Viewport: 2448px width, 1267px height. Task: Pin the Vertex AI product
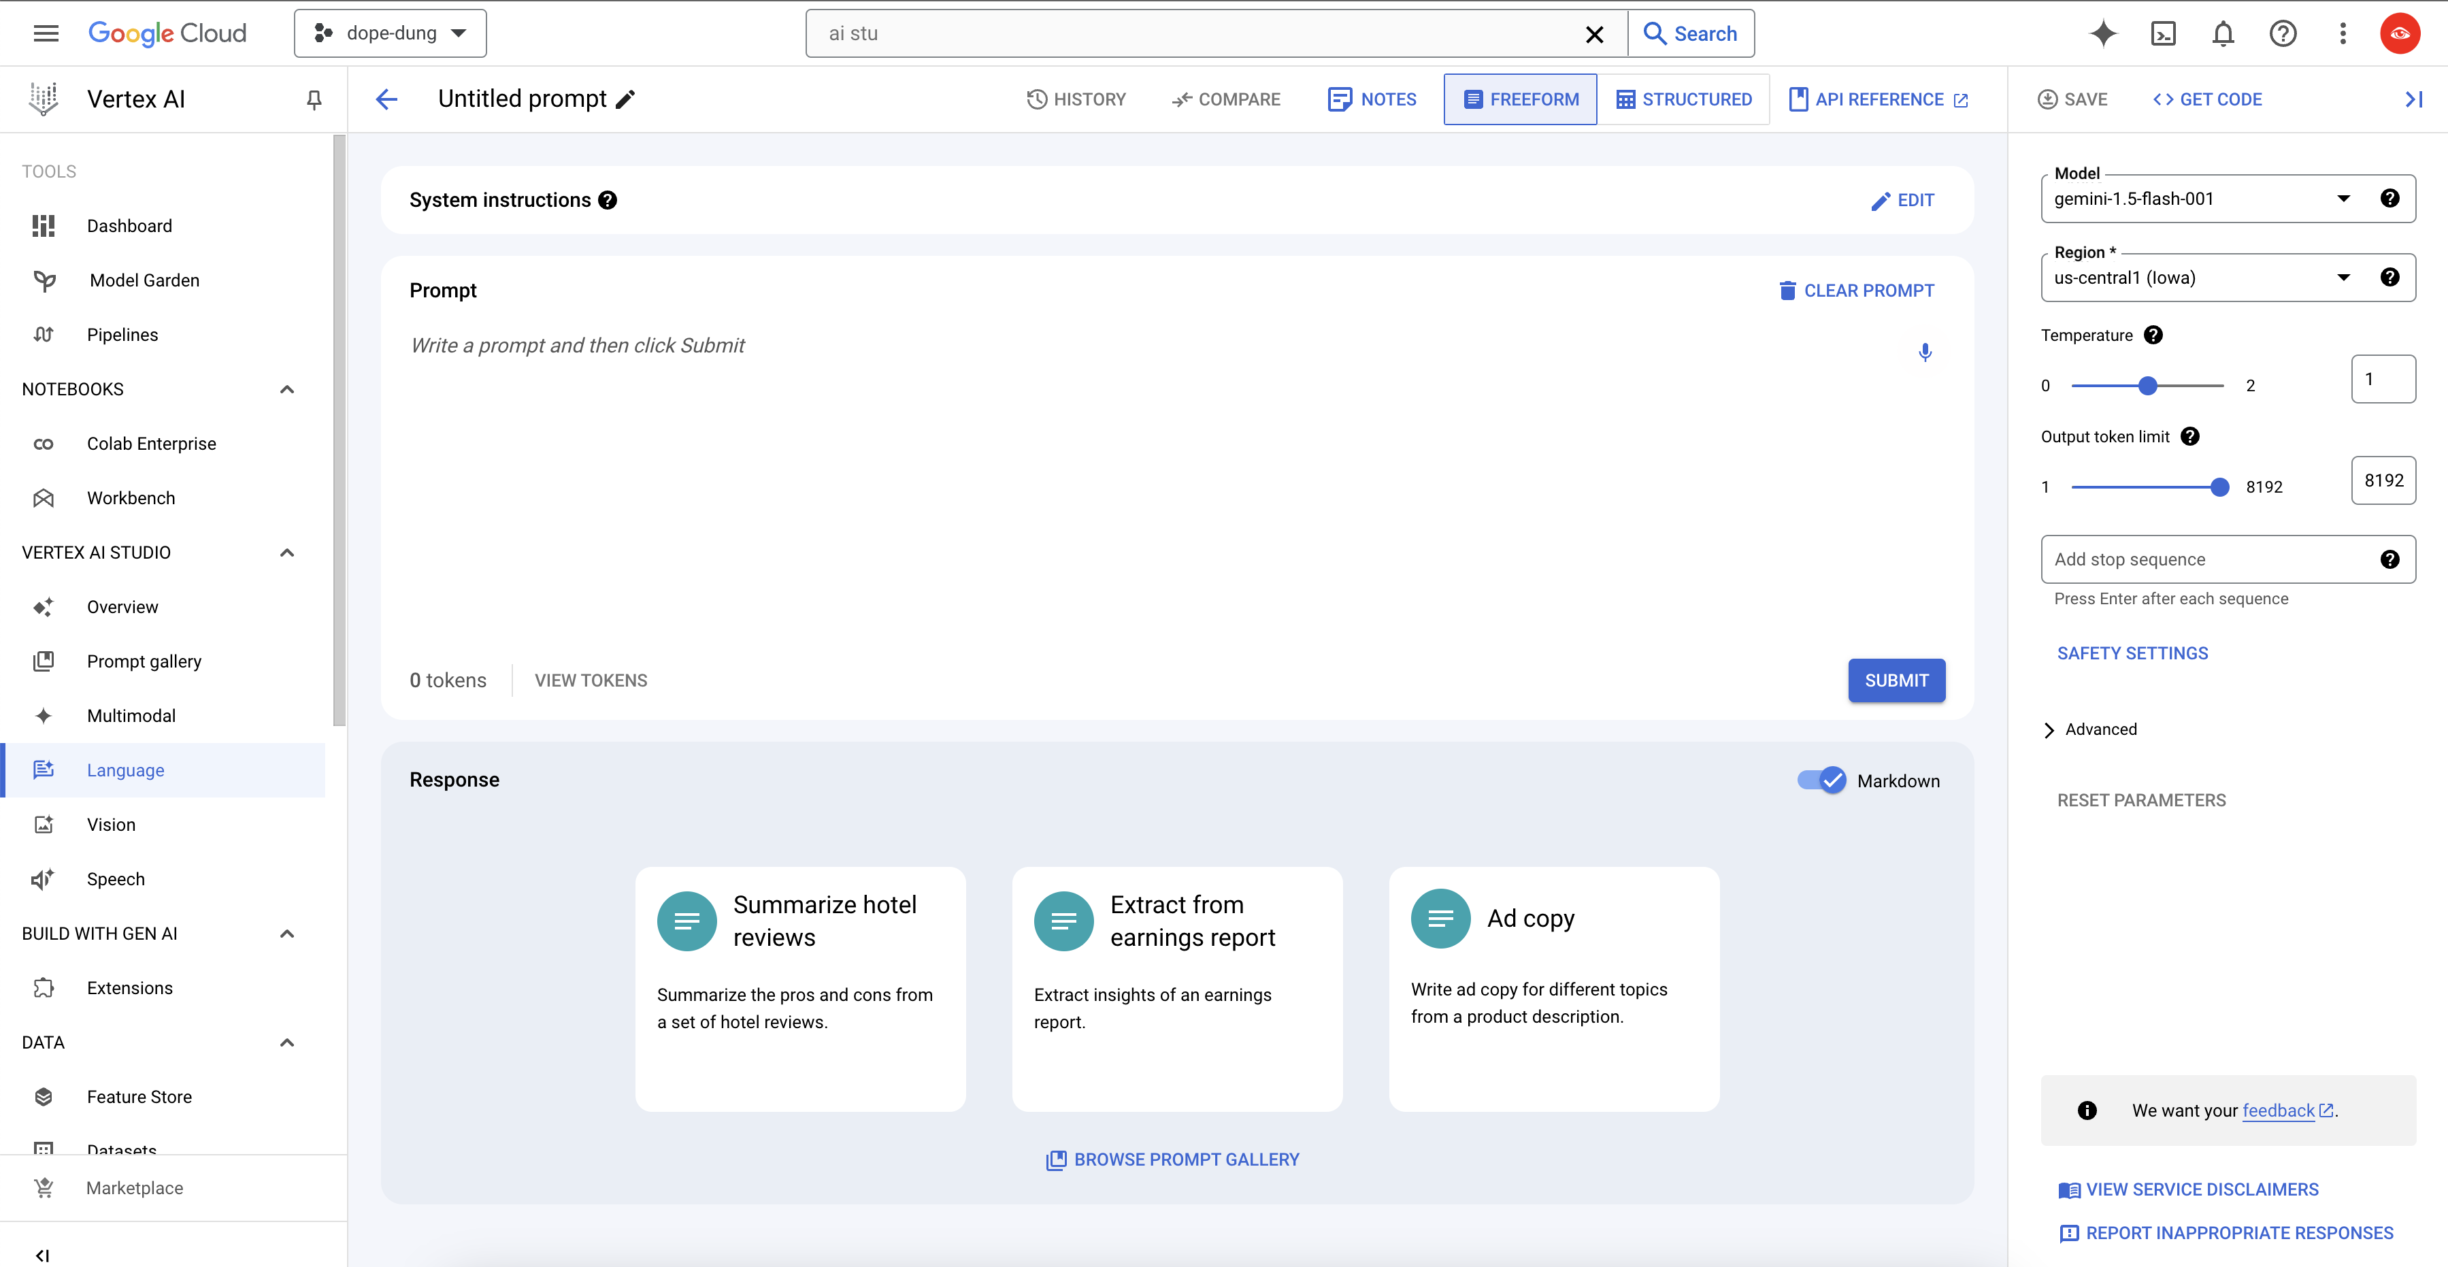(x=314, y=99)
